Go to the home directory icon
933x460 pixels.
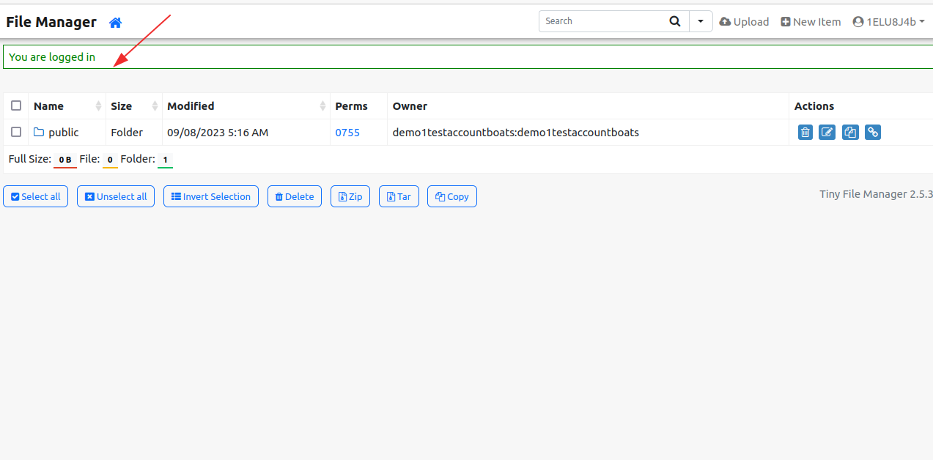[x=115, y=23]
